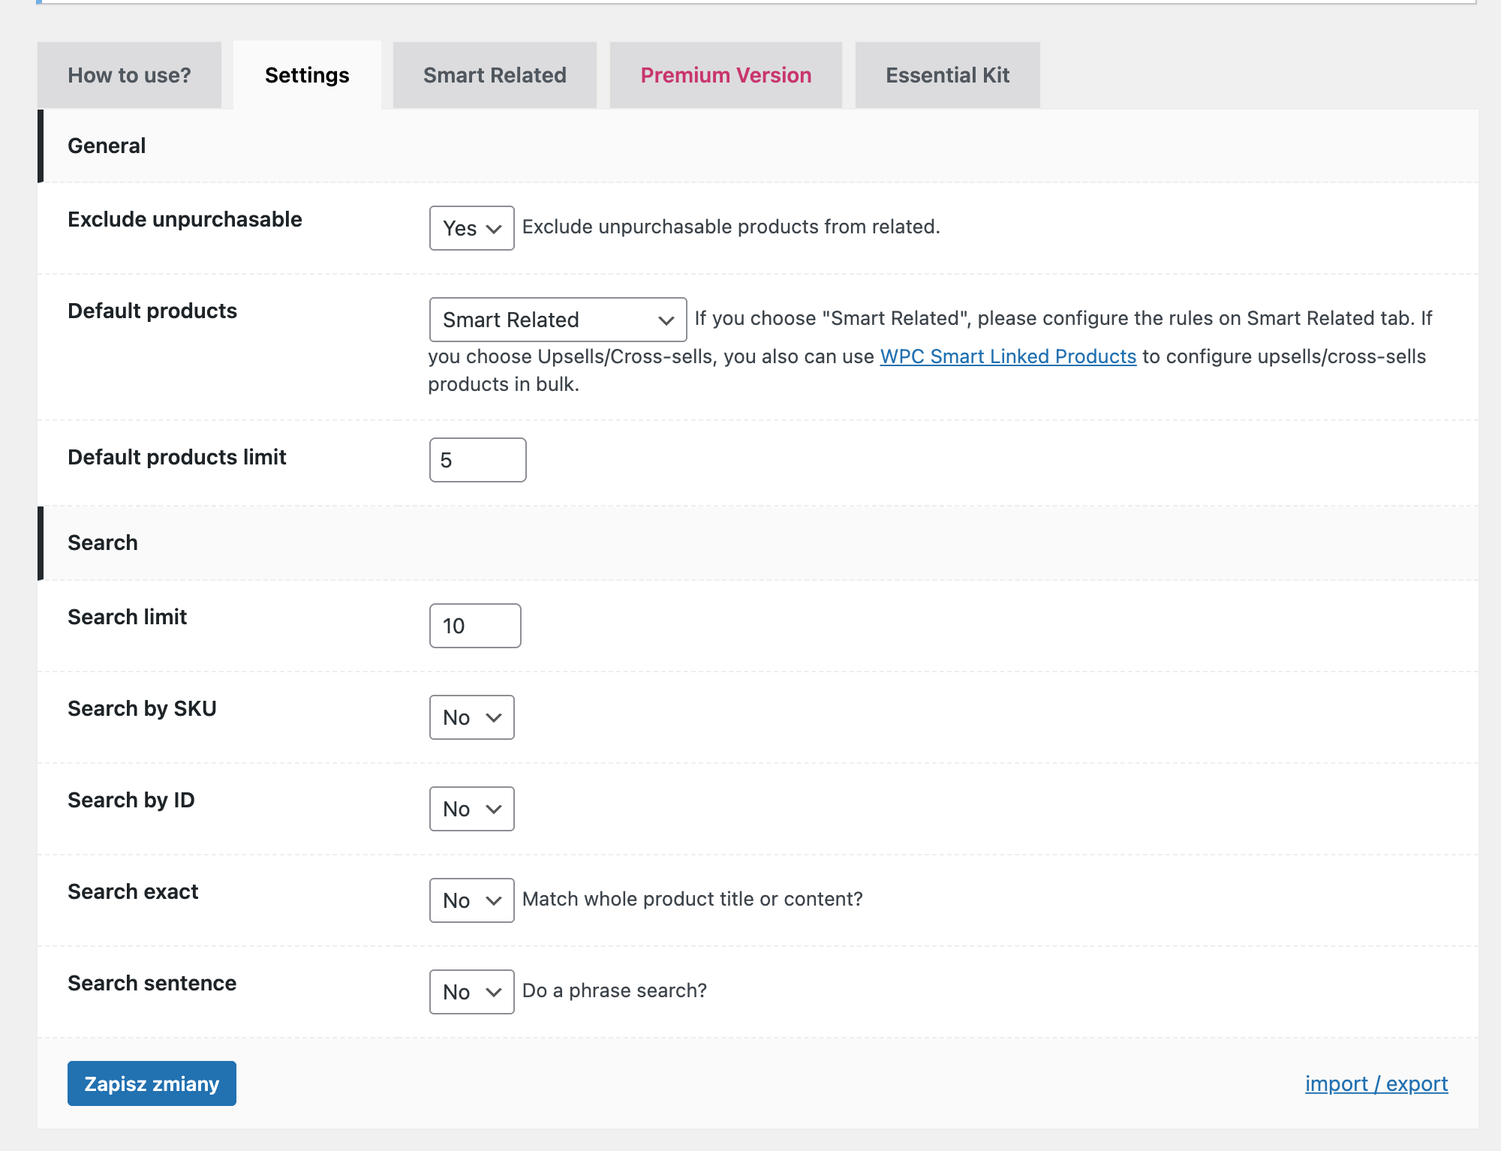Go to the Premium Version tab

[x=725, y=75]
